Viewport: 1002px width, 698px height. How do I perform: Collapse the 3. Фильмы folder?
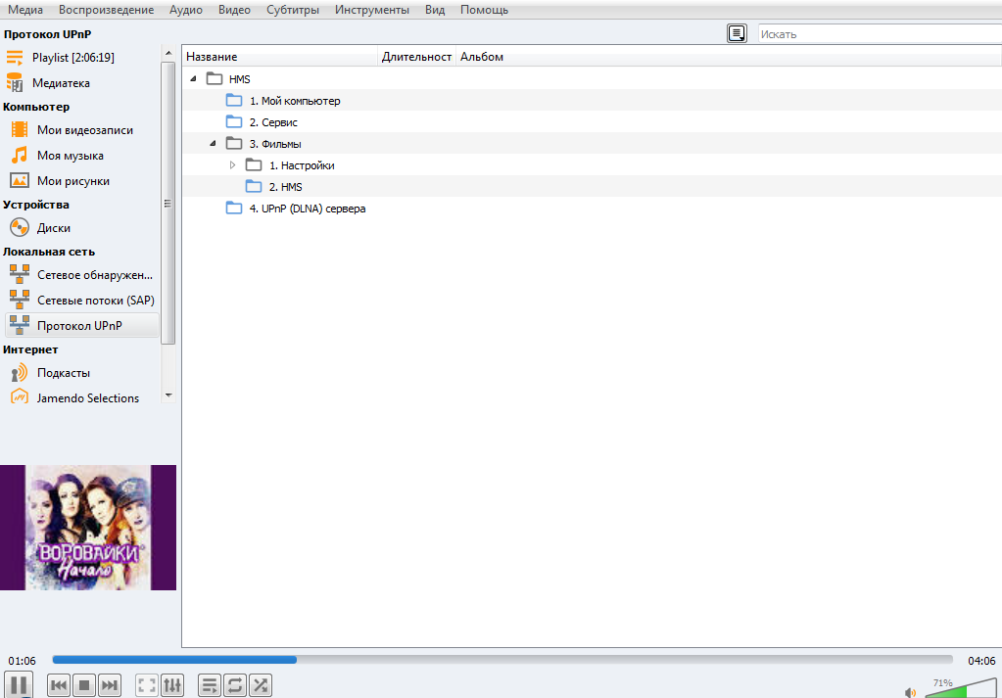tap(213, 144)
